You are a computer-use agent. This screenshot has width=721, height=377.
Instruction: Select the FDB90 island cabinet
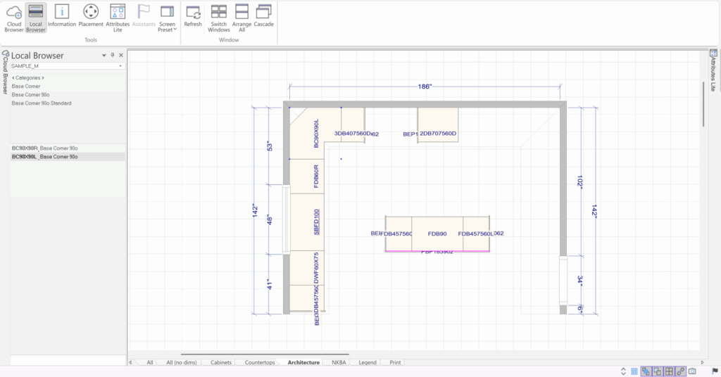(437, 234)
